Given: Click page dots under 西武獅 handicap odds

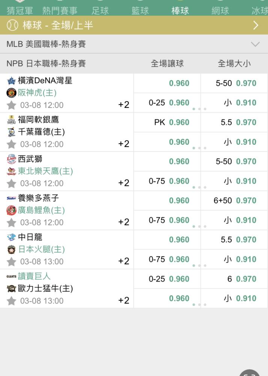Looking at the screenshot, I should click(199, 187).
